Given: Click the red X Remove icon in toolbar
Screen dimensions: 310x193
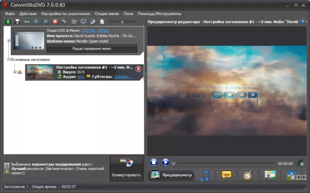Looking at the screenshot, I should pos(55,22).
